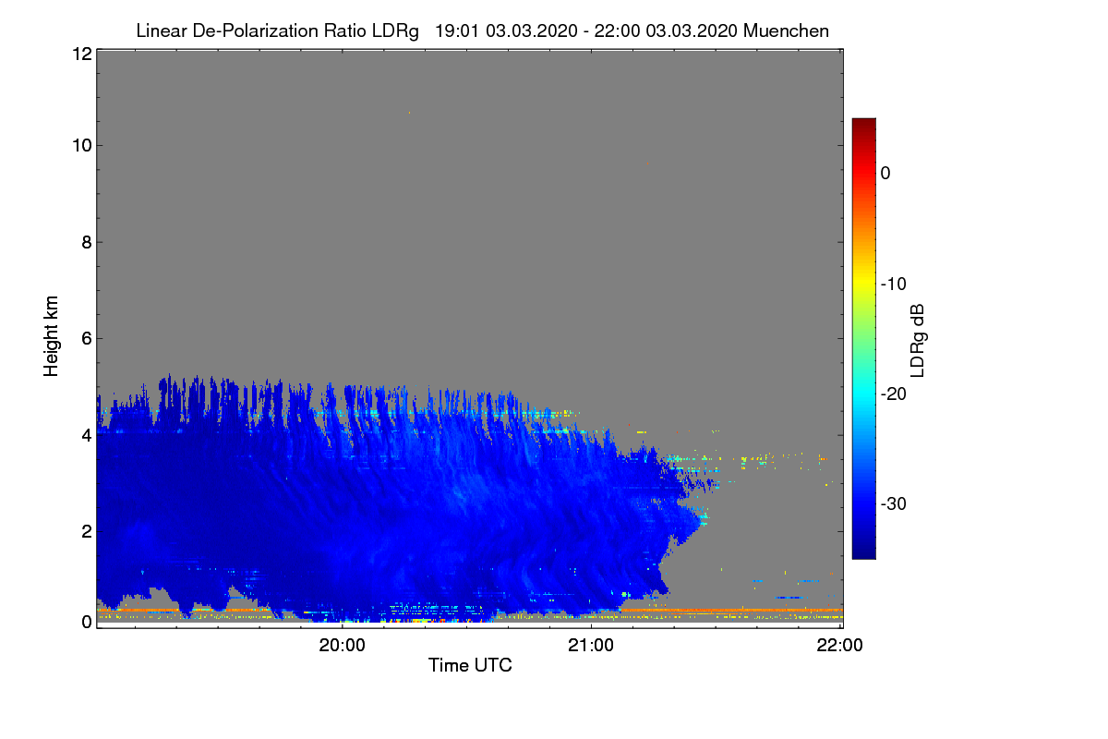Image resolution: width=1108 pixels, height=739 pixels.
Task: Click the colorbar value -20 label
Action: 893,394
